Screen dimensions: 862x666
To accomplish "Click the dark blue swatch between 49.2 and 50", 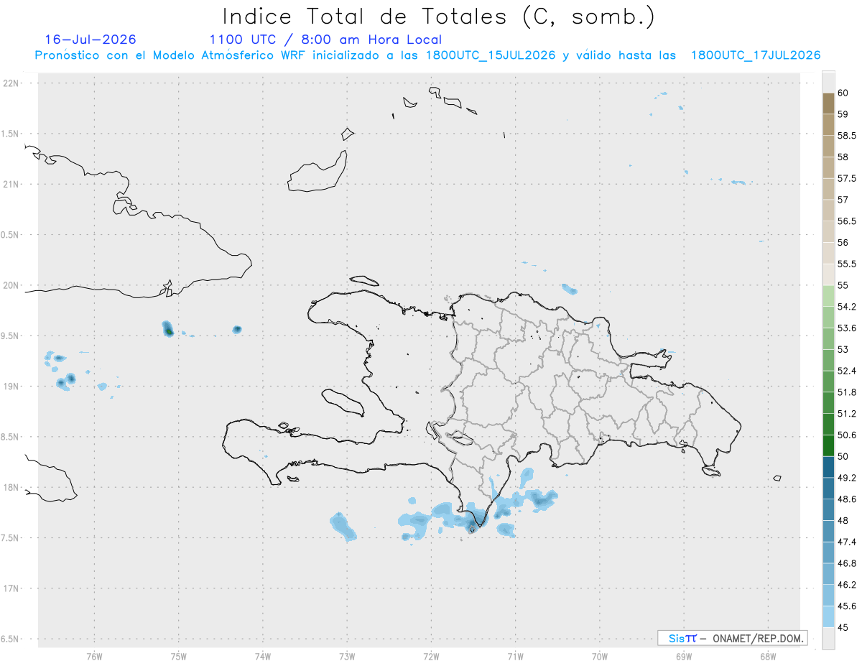I will coord(828,467).
